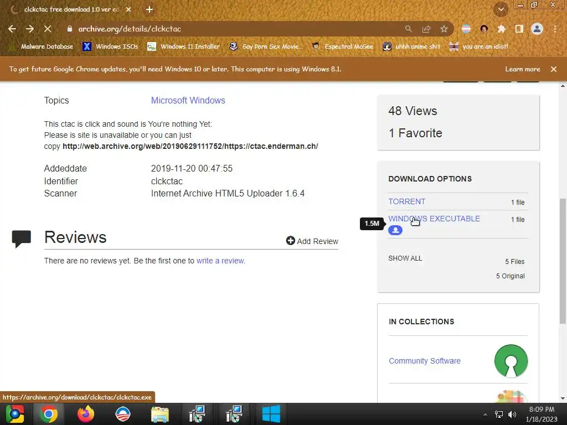Go forward to the next page
Screen dimensions: 567x425
pyautogui.click(x=30, y=29)
